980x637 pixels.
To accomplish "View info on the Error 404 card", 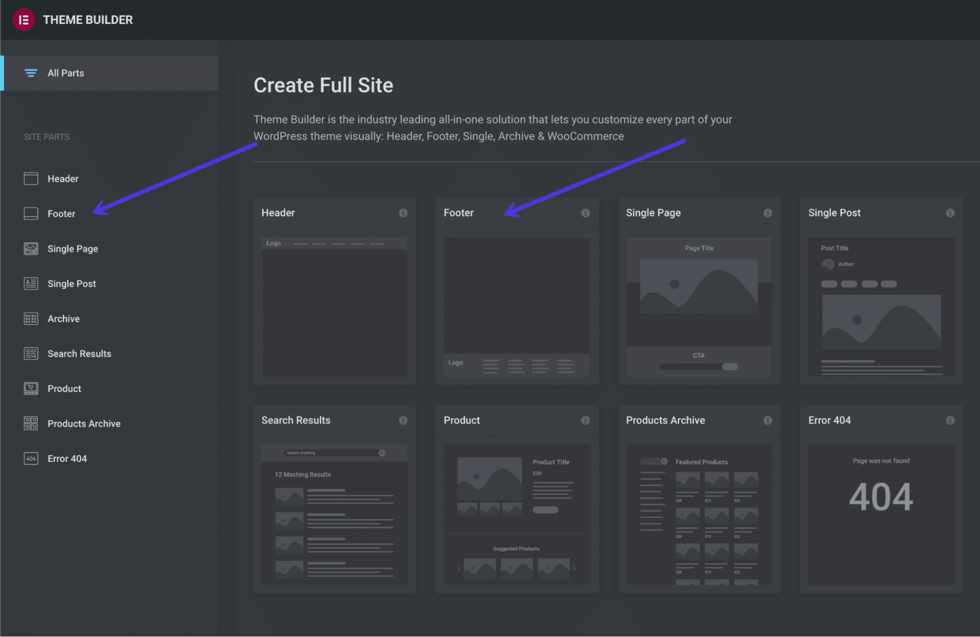I will point(950,420).
